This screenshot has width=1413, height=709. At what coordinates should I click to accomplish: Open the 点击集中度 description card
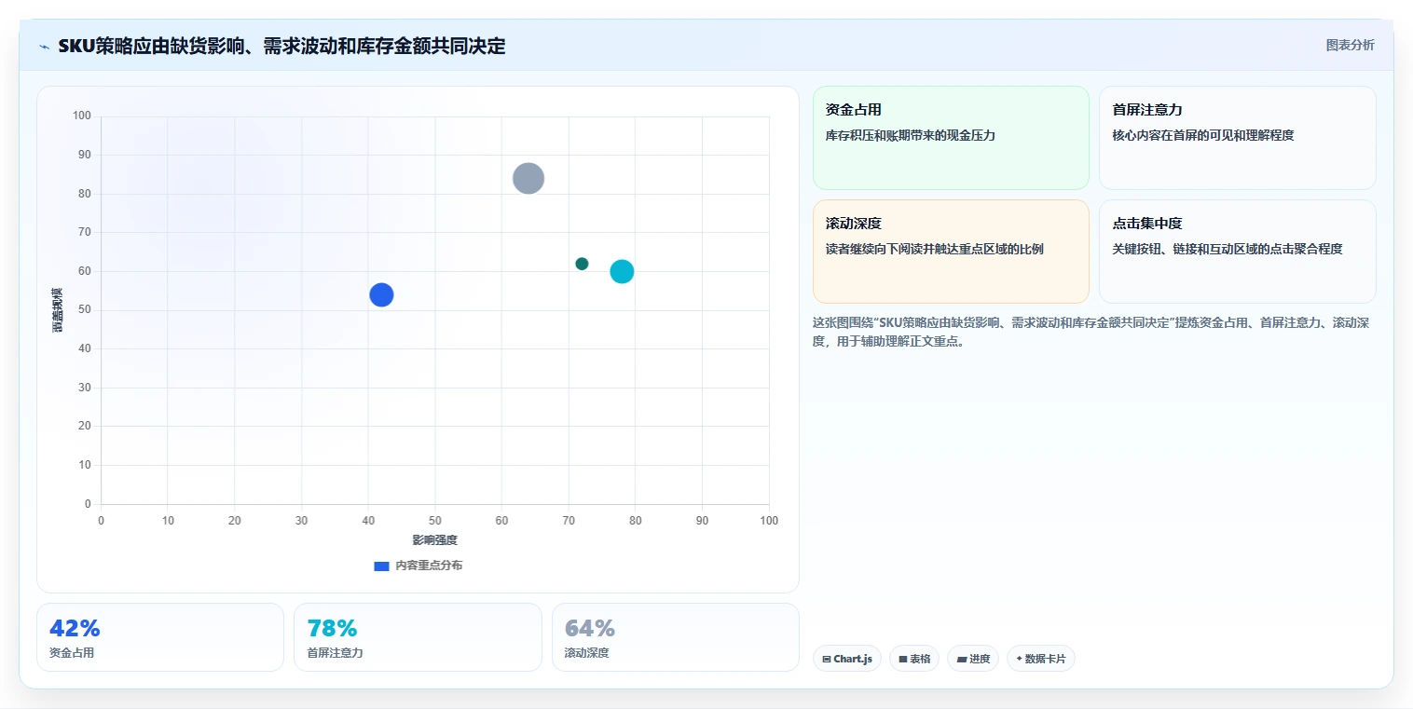pos(1237,252)
